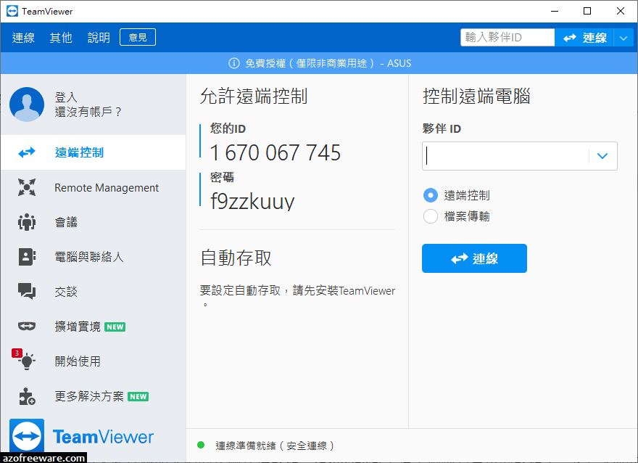The height and width of the screenshot is (463, 638).
Task: Open the 其他 menu
Action: pos(61,38)
